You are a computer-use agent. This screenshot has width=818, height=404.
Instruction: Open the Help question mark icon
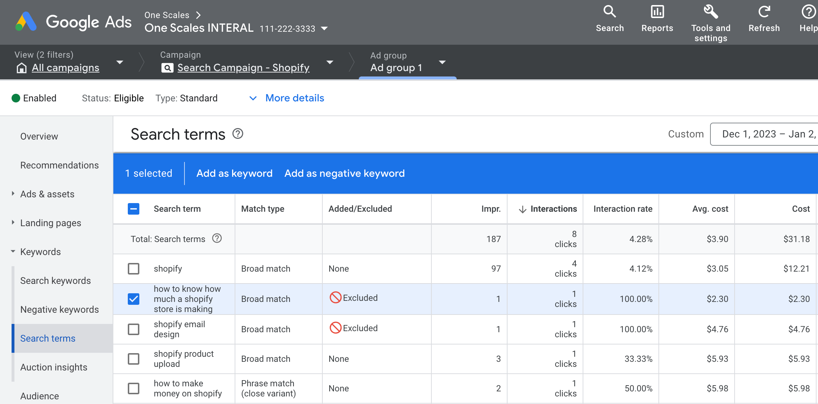coord(808,12)
